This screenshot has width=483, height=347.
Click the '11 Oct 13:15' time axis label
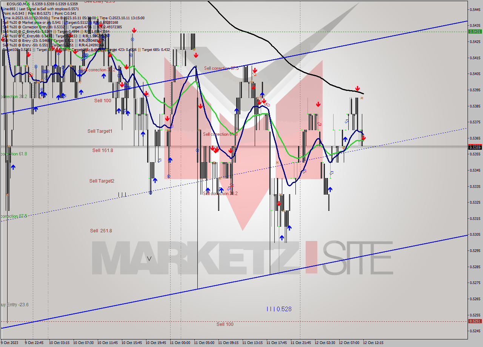coord(252,343)
